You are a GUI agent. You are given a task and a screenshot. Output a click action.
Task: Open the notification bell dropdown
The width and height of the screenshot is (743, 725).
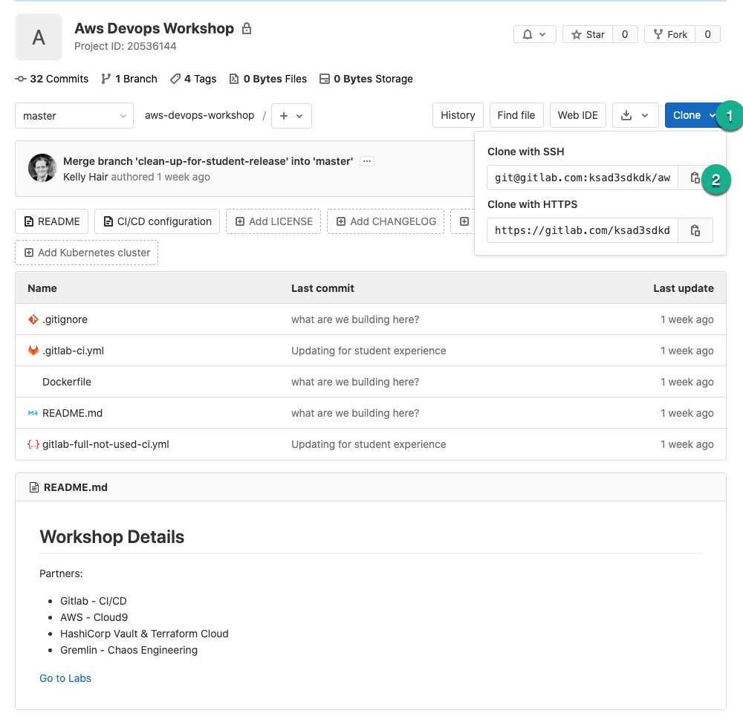click(534, 35)
